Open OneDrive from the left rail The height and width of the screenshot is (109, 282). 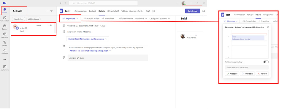pos(5,52)
